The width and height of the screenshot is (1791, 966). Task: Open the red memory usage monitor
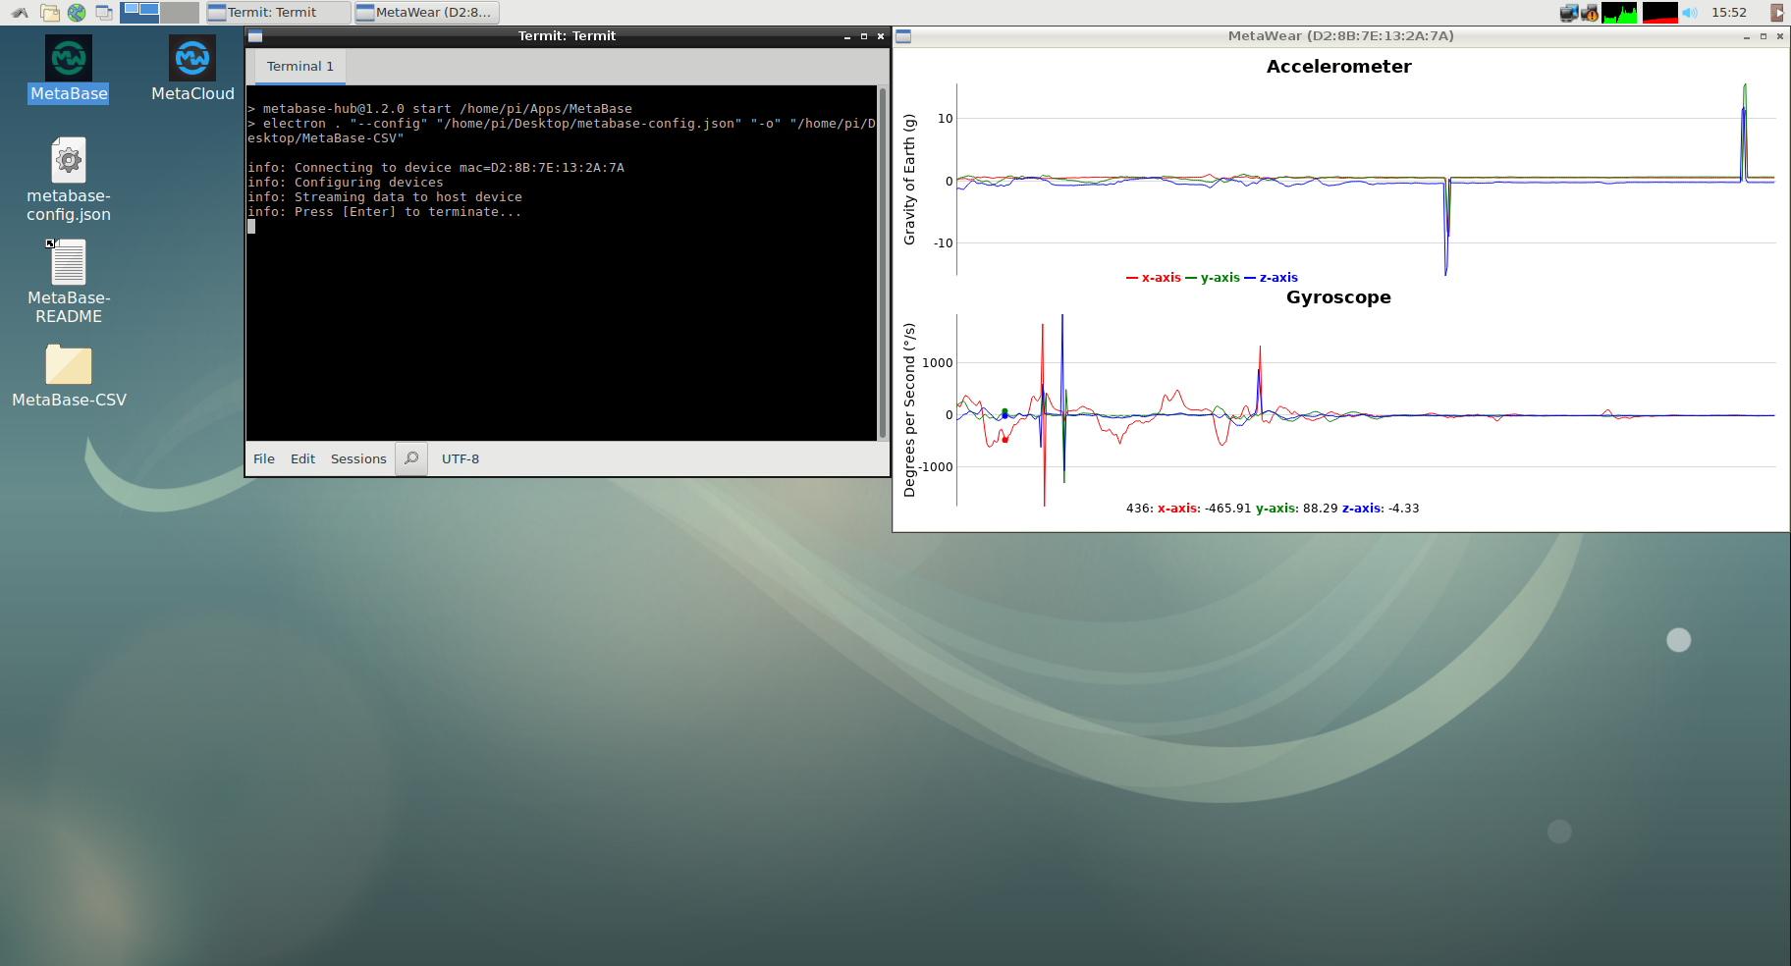point(1660,13)
